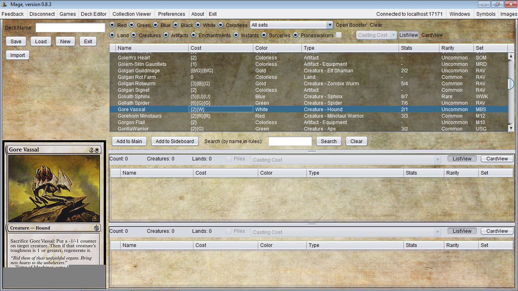The height and width of the screenshot is (291, 518).
Task: Click the Add to Main button
Action: pos(129,141)
